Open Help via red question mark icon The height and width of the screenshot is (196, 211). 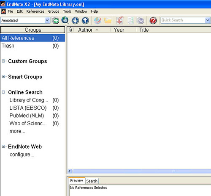153,20
